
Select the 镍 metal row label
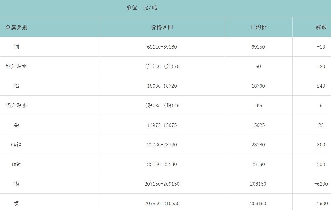[16, 203]
